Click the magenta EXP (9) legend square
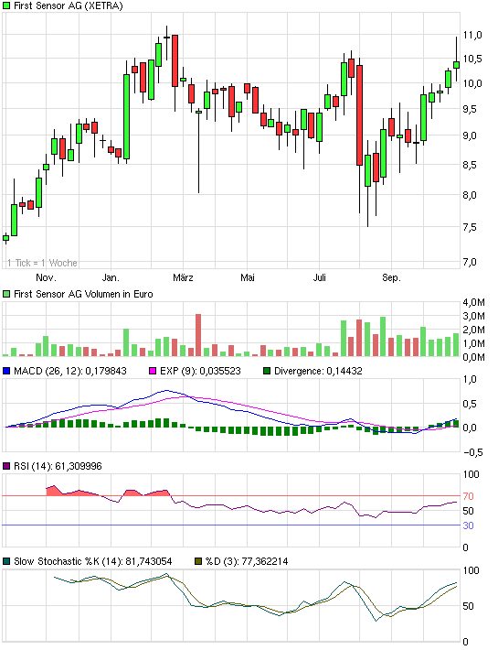Image resolution: width=498 pixels, height=650 pixels. (x=153, y=371)
